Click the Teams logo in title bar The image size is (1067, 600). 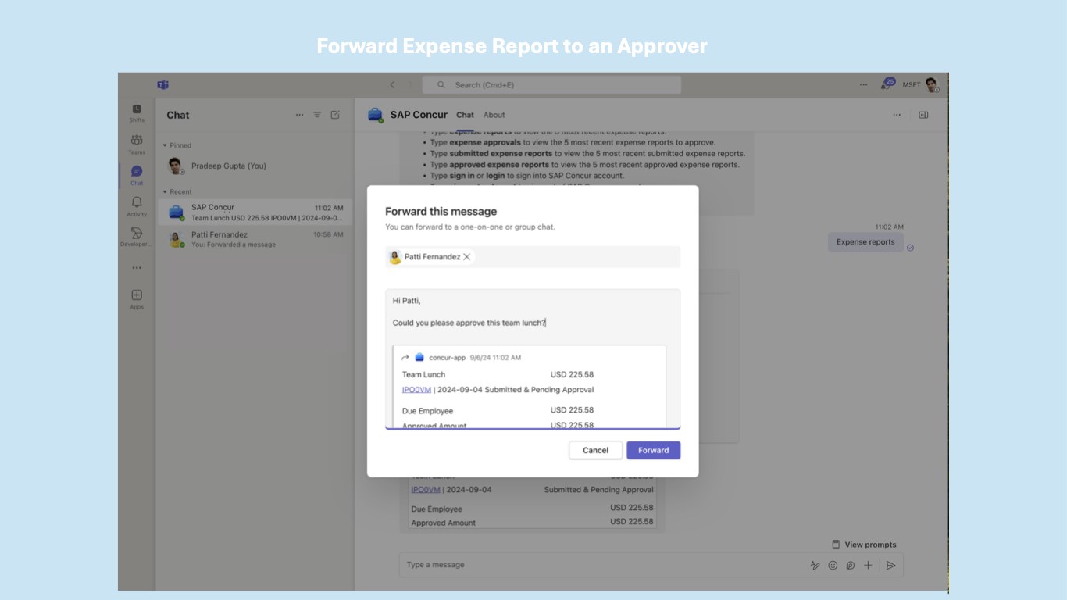162,84
